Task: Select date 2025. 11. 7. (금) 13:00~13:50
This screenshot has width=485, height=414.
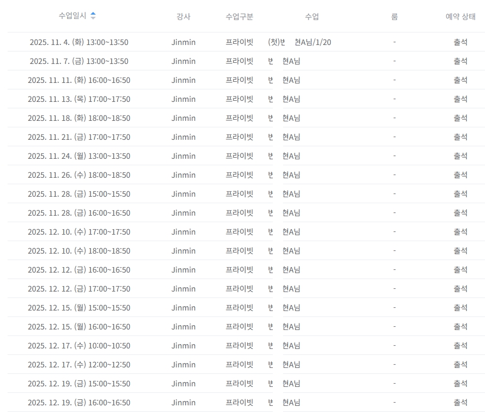Action: 79,61
